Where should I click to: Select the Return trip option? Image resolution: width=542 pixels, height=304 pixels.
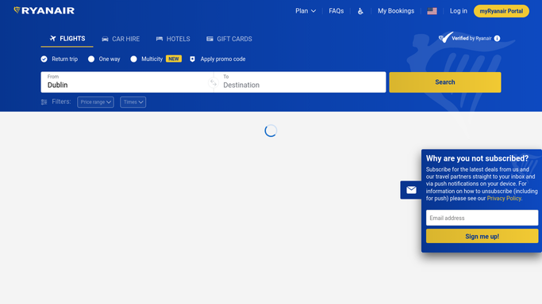click(x=59, y=59)
